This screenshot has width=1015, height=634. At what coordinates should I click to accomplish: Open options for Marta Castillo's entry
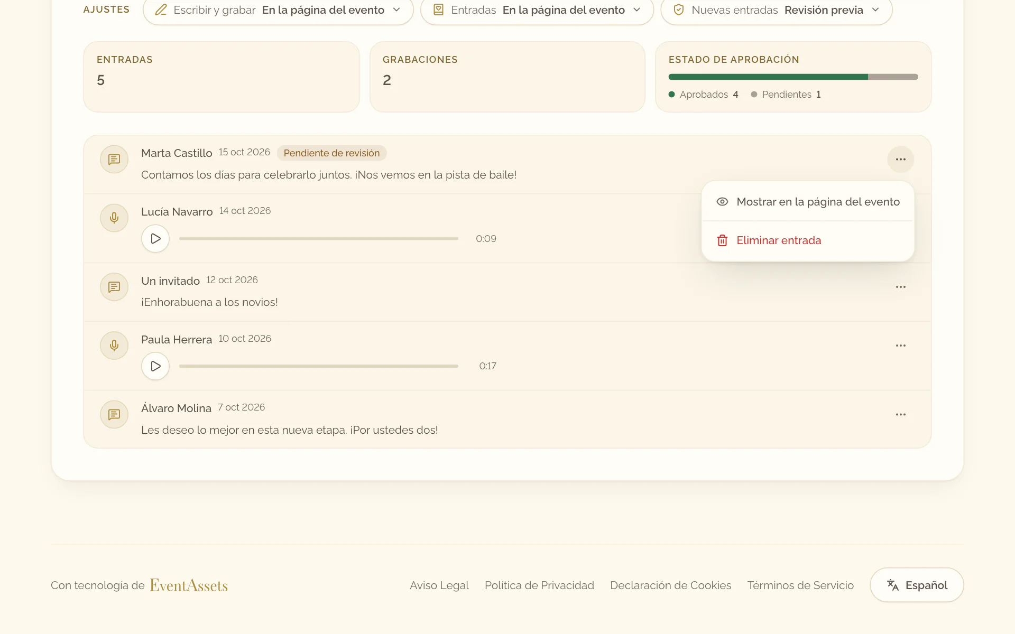[x=900, y=159]
